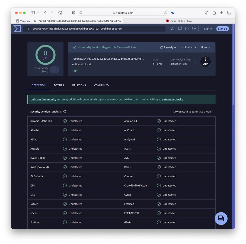Click the zip tag label

(x=75, y=71)
